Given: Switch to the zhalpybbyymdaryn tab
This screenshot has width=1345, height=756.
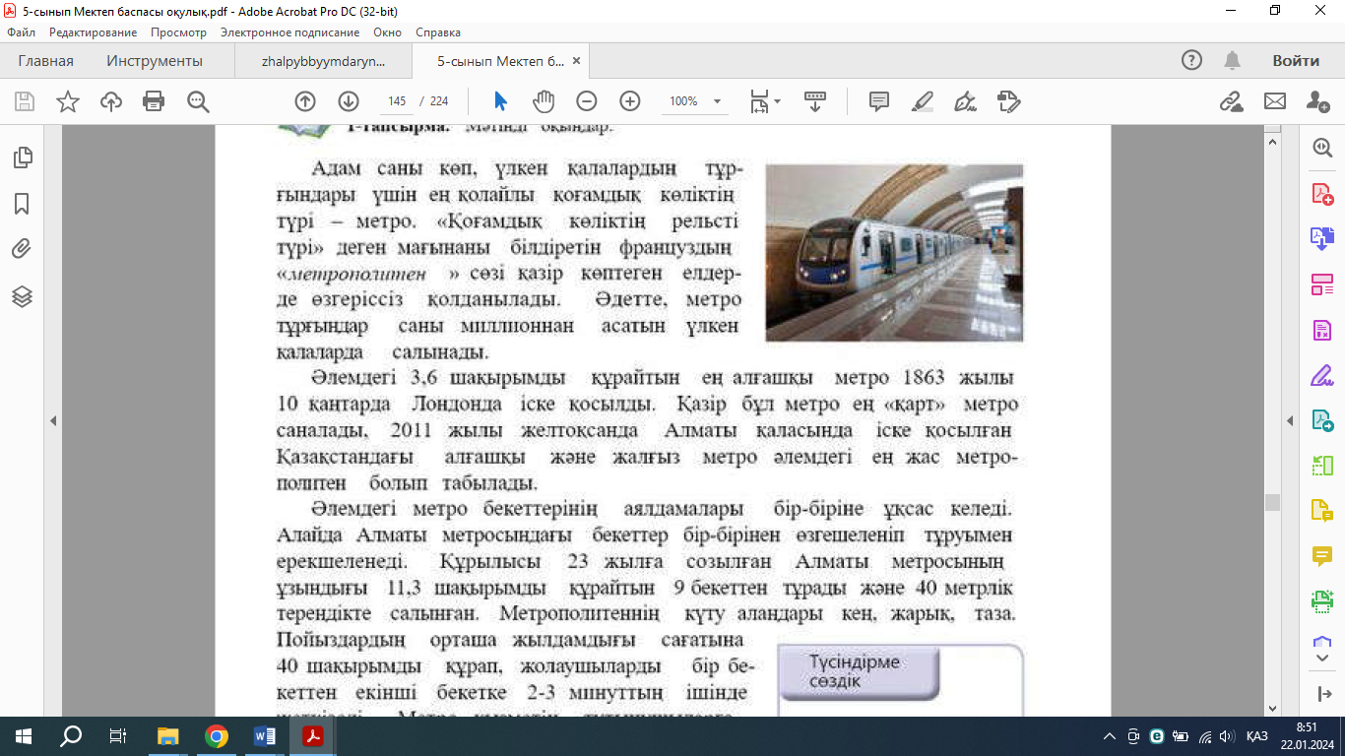Looking at the screenshot, I should coord(323,61).
